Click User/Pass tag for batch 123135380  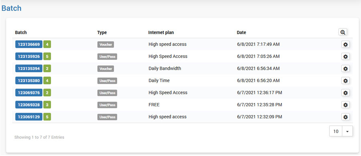(x=107, y=81)
